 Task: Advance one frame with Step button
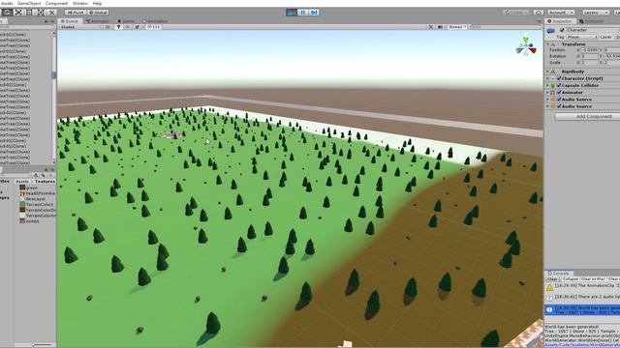coord(314,13)
